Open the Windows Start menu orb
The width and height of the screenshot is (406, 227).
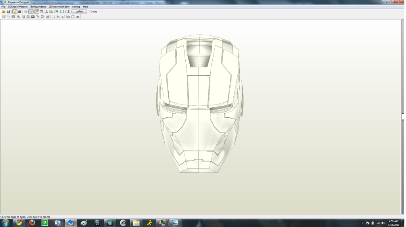tap(6, 223)
